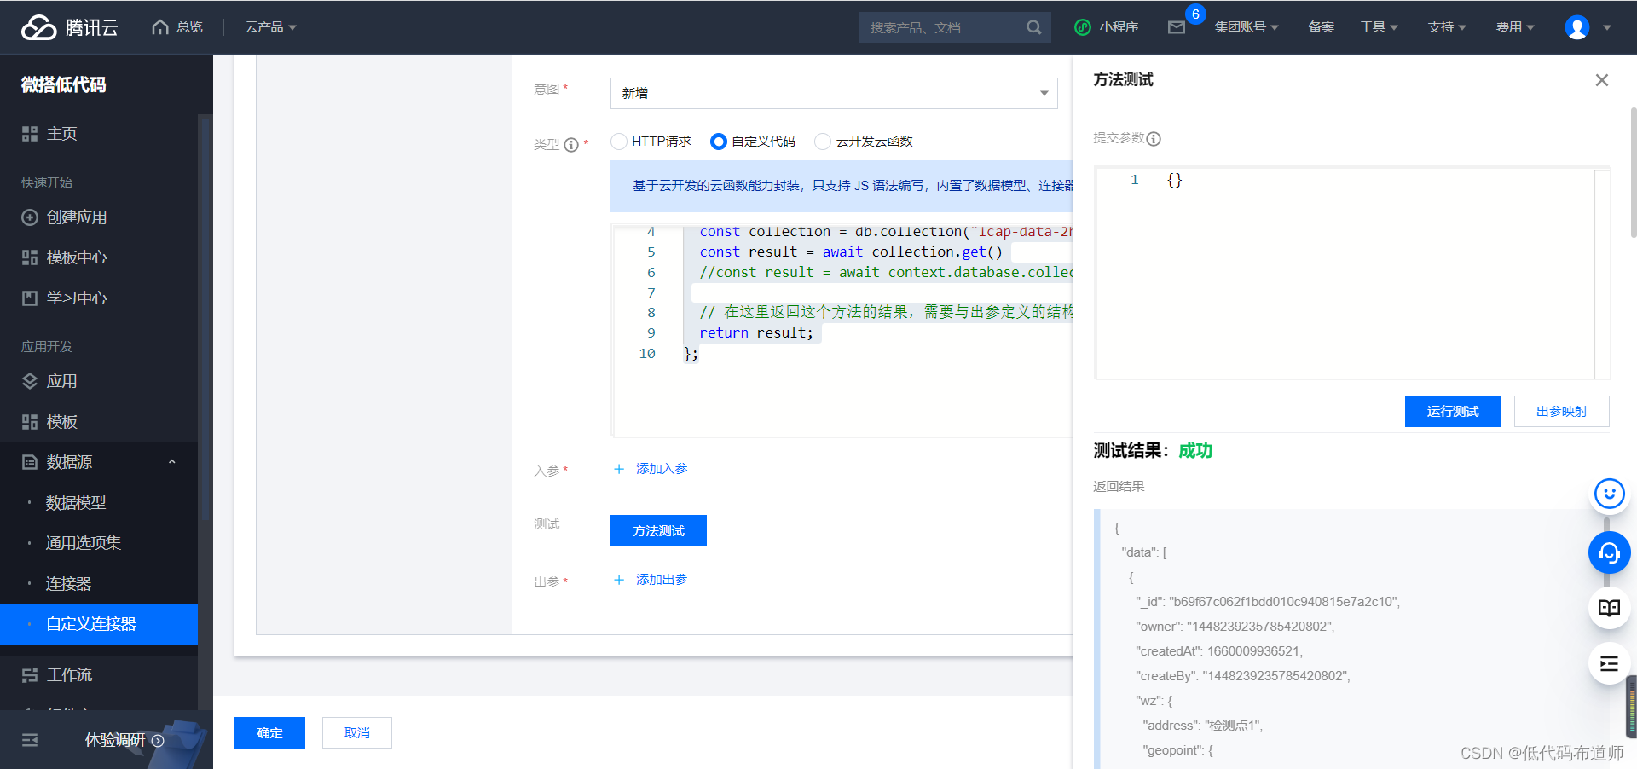The image size is (1637, 769).
Task: Click the floating list menu icon
Action: click(1610, 664)
